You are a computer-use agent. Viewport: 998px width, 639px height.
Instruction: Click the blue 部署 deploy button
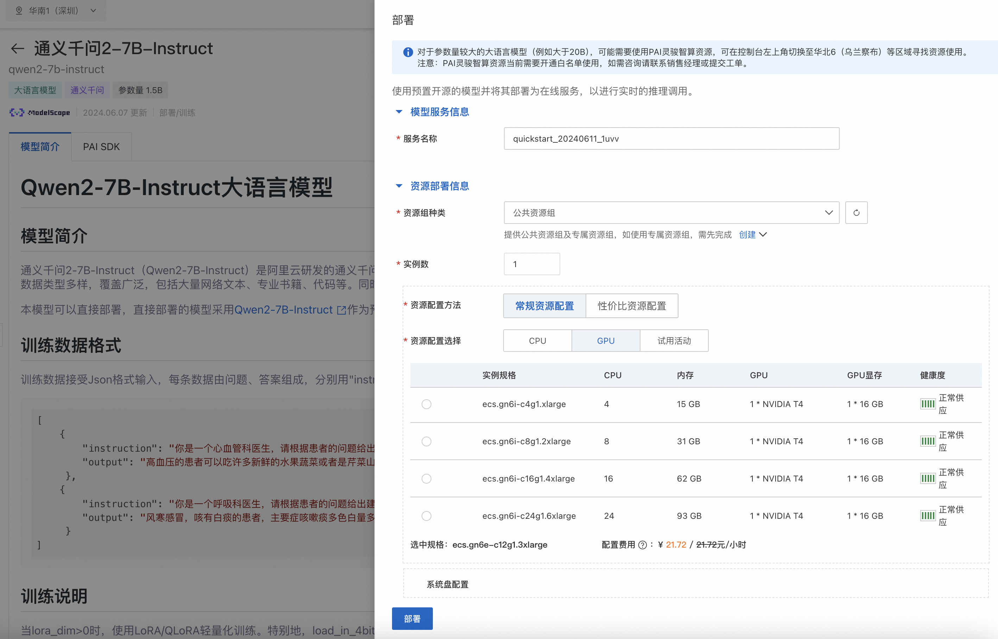[x=412, y=618]
